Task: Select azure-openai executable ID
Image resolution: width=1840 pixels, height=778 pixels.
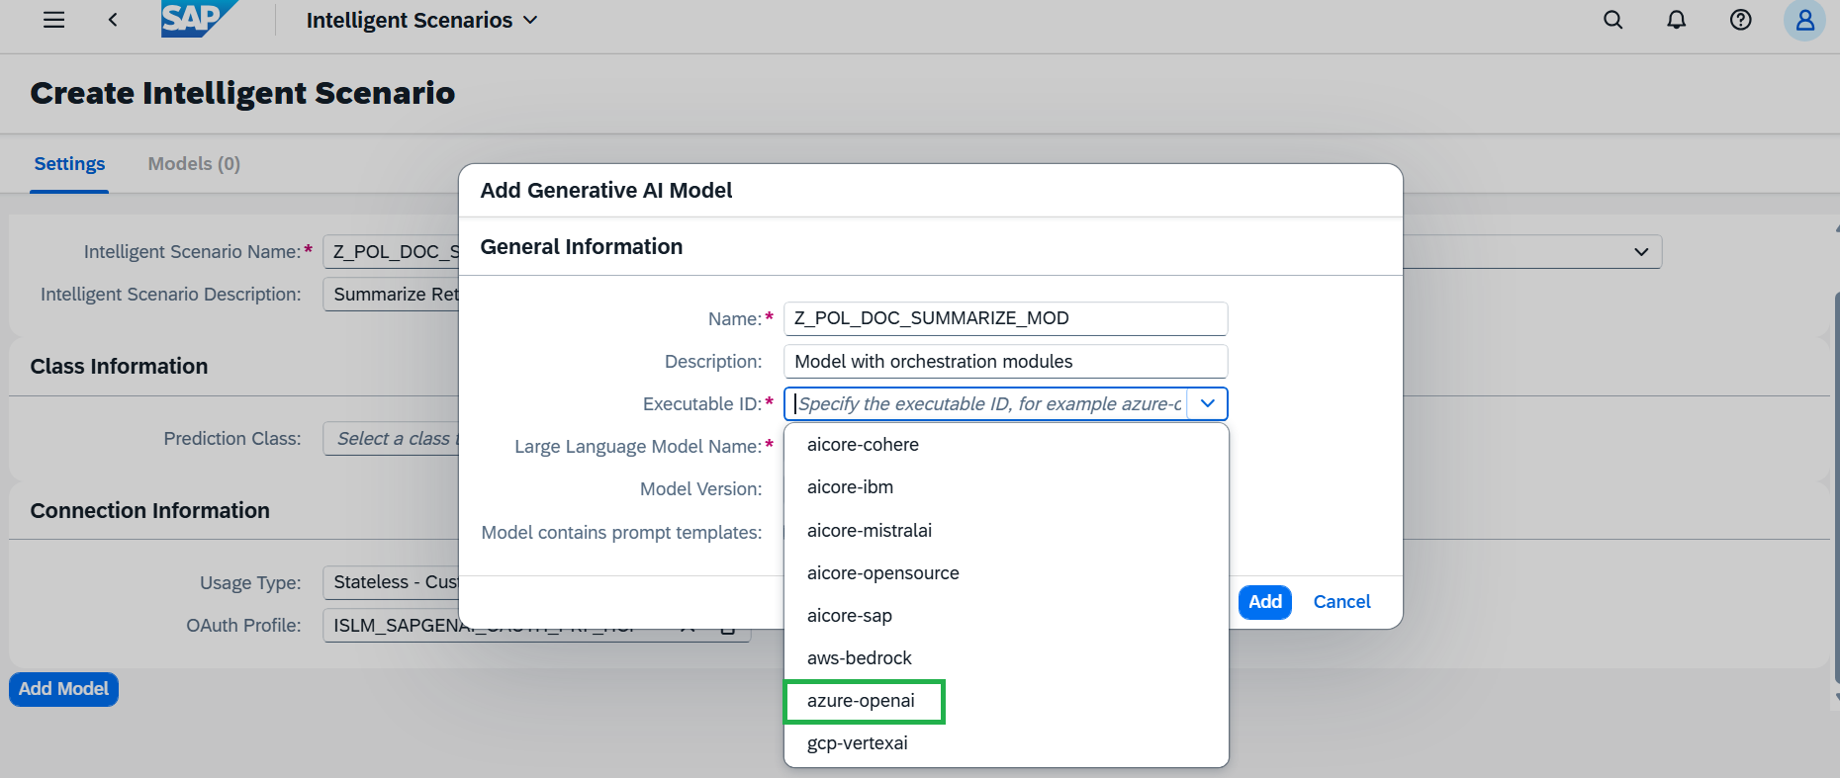Action: click(1006, 701)
